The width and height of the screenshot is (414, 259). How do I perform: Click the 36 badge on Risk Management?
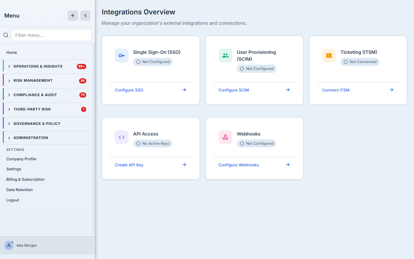click(x=83, y=81)
